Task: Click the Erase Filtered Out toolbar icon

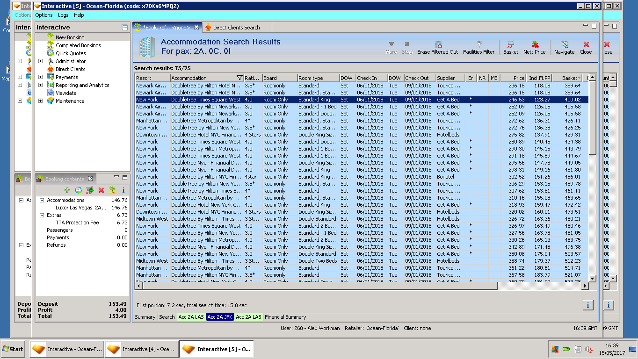Action: click(x=438, y=45)
